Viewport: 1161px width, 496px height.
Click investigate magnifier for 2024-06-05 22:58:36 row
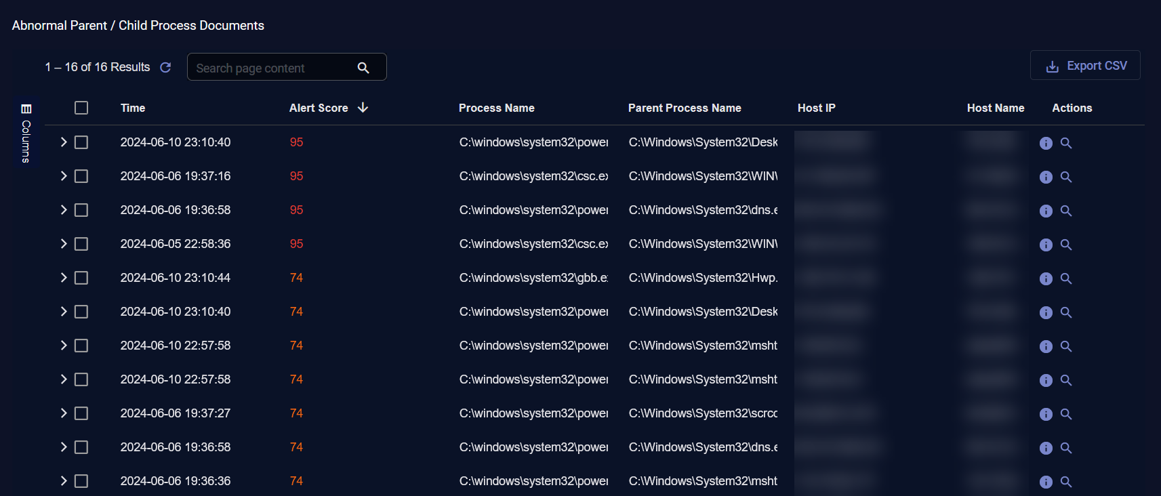(x=1066, y=245)
